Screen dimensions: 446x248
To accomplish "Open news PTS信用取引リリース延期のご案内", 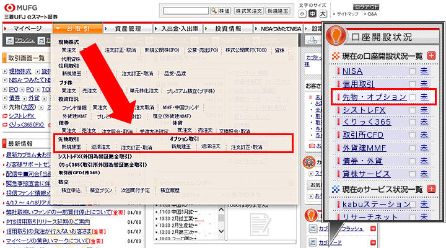I will pos(48,222).
